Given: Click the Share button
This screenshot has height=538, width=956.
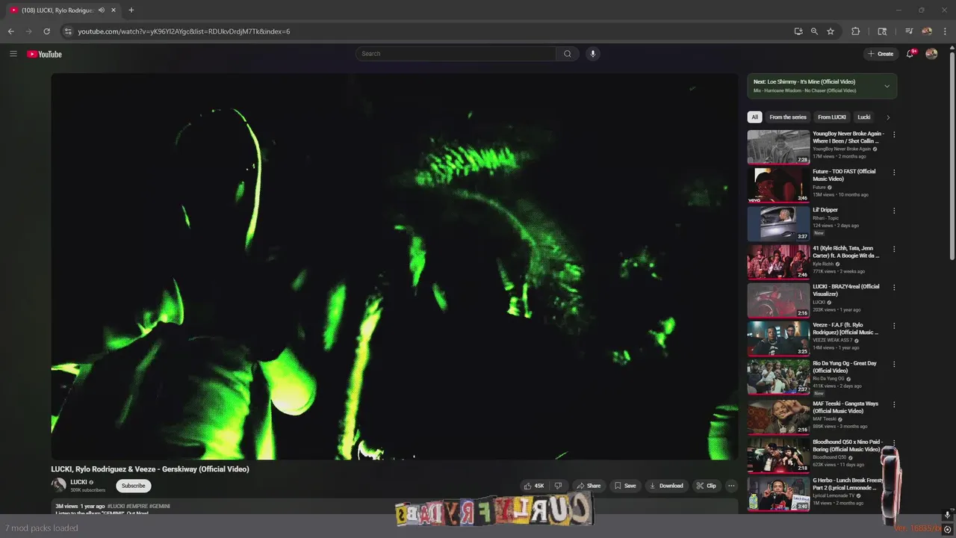Looking at the screenshot, I should pos(589,486).
